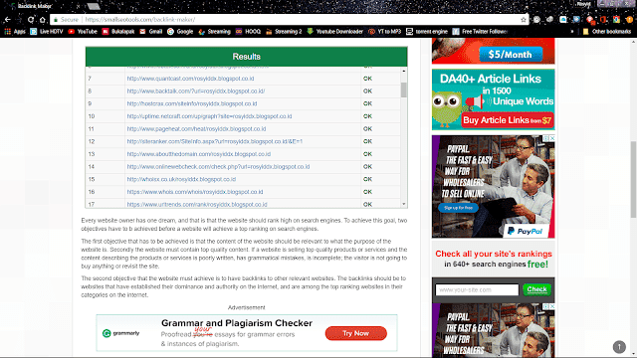
Task: Open the siteranker.com result link
Action: tap(215, 141)
